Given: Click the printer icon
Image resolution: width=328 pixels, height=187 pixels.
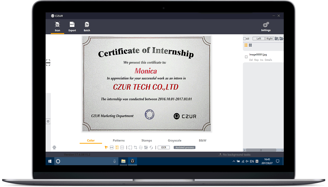Looking at the screenshot, I should (54, 147).
